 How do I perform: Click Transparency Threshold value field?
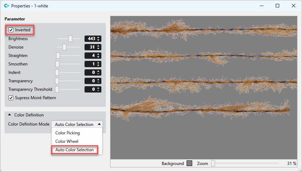[x=90, y=89]
